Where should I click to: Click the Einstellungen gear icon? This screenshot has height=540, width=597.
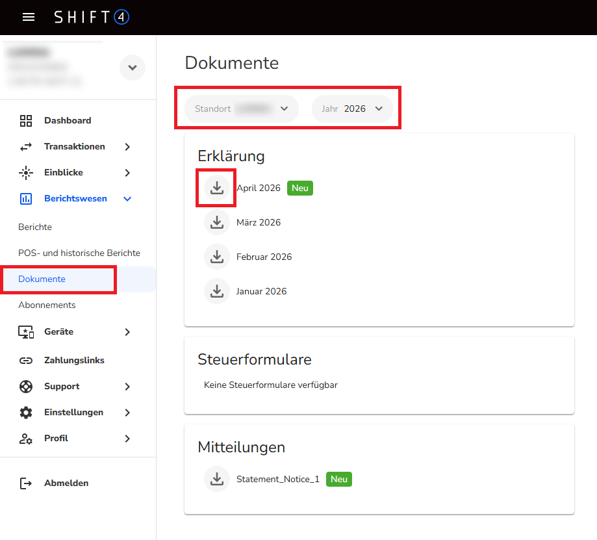tap(26, 413)
